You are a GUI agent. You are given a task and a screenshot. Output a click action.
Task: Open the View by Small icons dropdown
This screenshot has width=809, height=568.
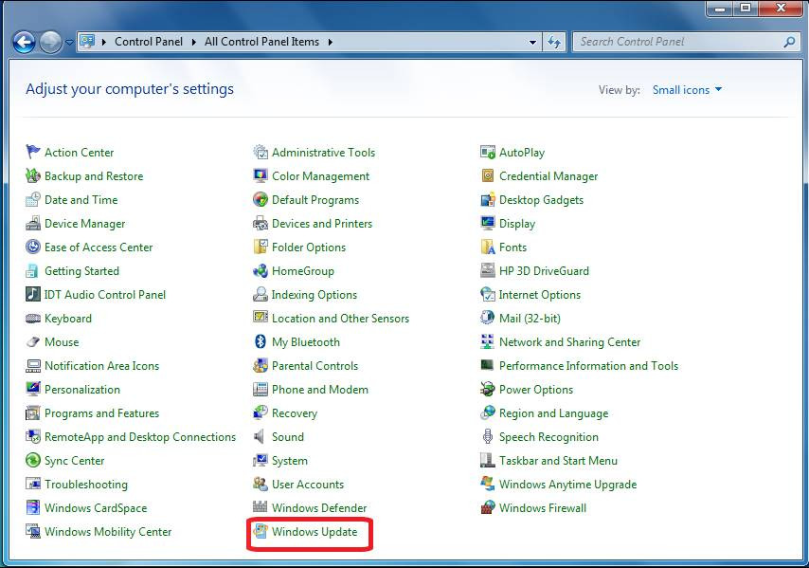pos(687,90)
